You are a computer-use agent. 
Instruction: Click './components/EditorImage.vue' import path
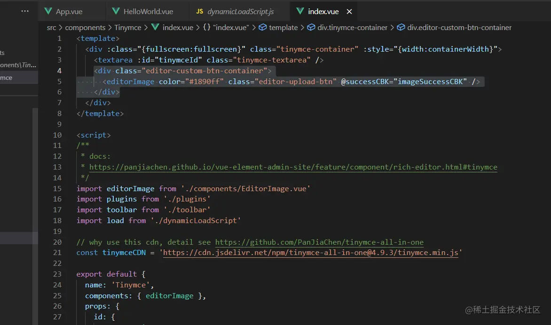(x=245, y=189)
